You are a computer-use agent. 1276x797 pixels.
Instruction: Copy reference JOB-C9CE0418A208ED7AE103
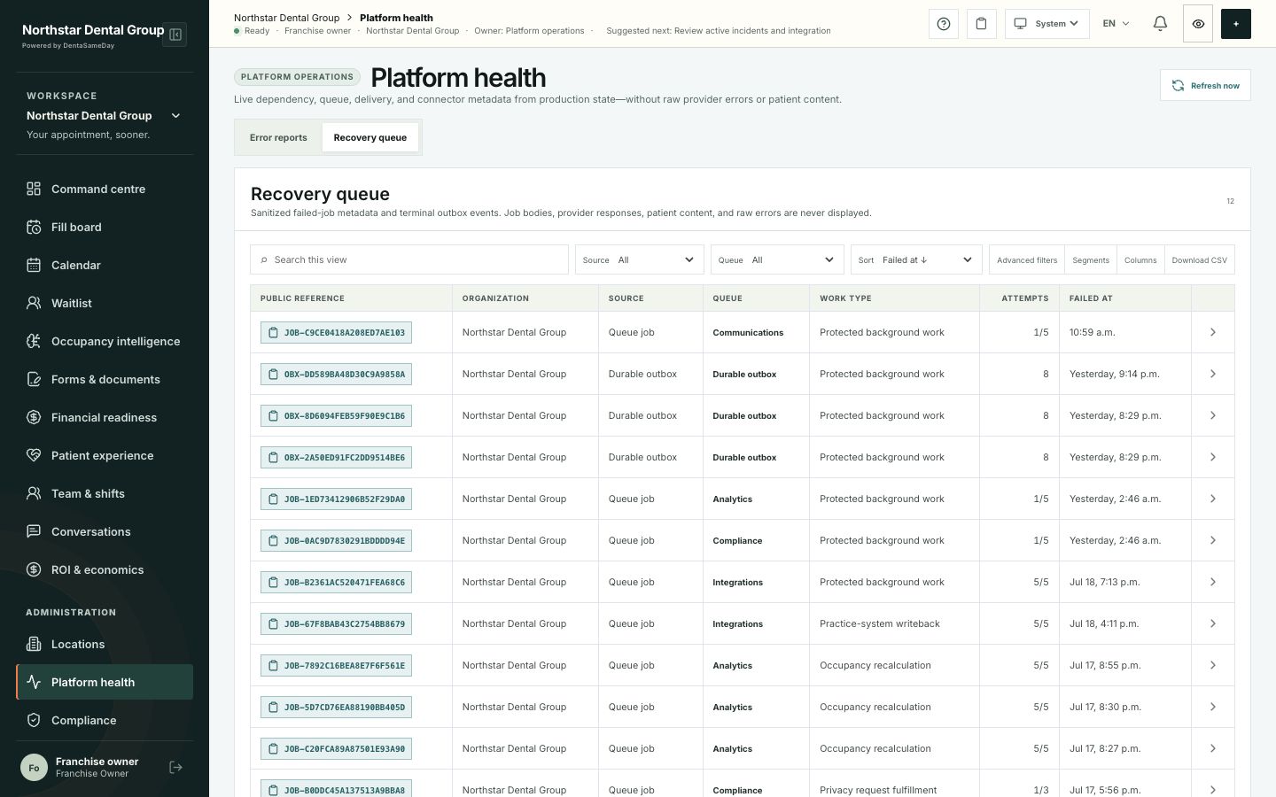pyautogui.click(x=336, y=333)
